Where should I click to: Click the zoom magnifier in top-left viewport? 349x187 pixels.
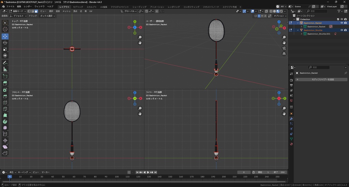pos(140,37)
